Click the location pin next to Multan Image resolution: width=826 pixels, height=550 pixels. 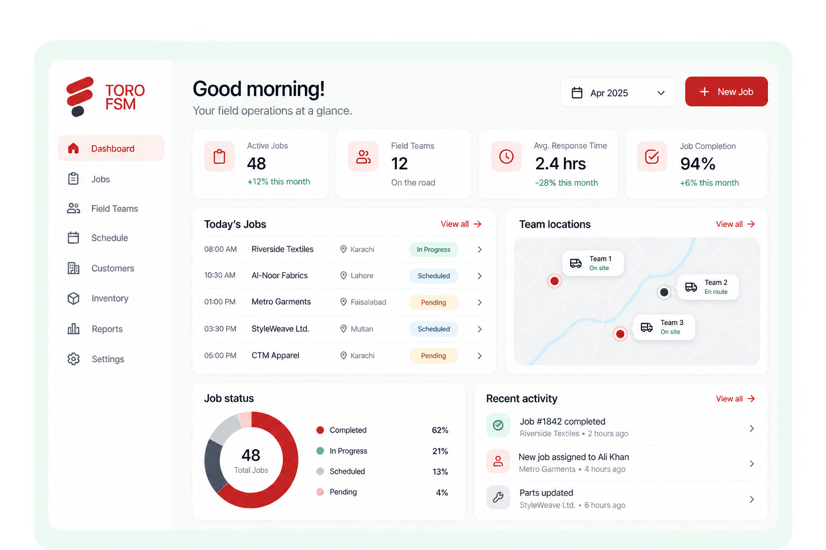coord(344,329)
